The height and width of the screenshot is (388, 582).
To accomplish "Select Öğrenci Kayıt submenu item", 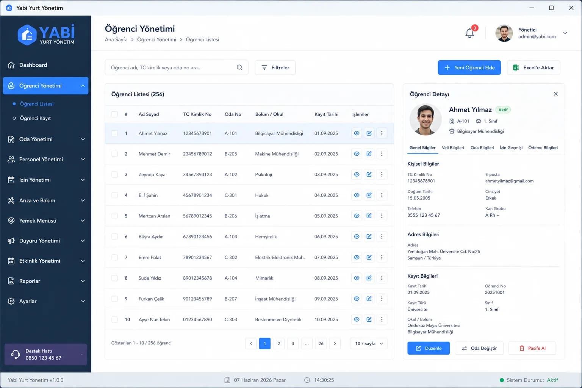I will (35, 118).
